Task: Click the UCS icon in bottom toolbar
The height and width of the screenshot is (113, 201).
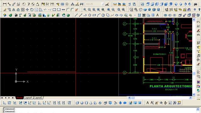Action: (x=5, y=103)
